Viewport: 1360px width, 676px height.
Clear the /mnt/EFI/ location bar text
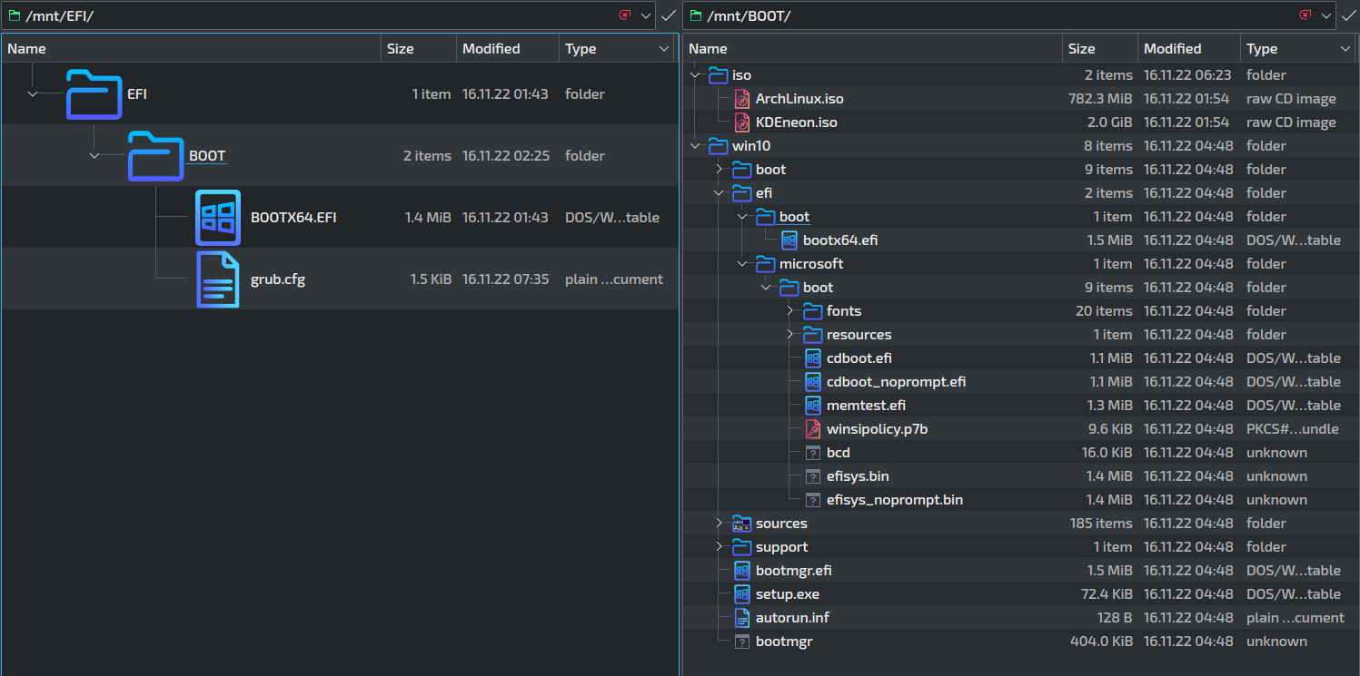(624, 15)
